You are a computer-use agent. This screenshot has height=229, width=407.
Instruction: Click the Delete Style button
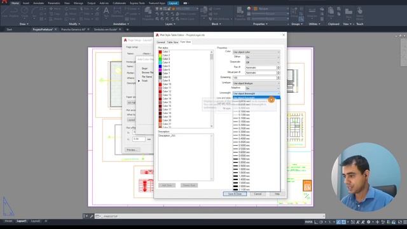[x=189, y=185]
